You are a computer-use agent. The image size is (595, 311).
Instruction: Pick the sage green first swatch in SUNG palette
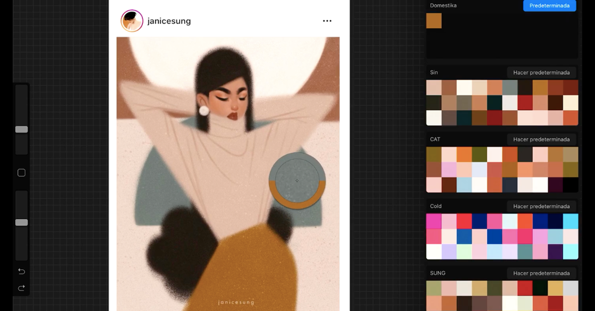coord(434,288)
